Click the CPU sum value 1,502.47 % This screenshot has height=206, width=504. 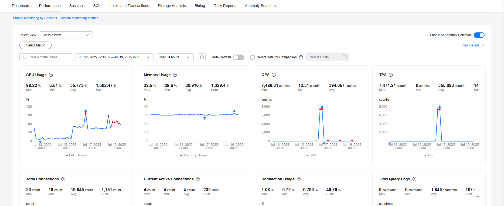106,86
